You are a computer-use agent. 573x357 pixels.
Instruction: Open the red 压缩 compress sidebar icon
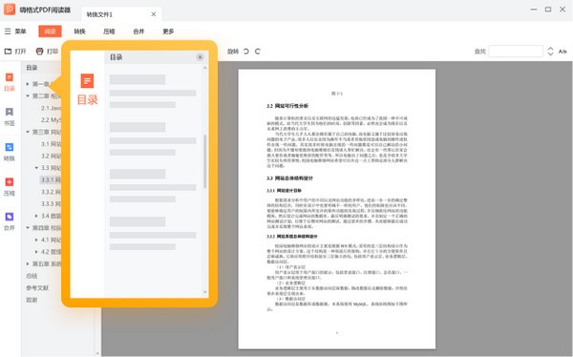pyautogui.click(x=10, y=187)
